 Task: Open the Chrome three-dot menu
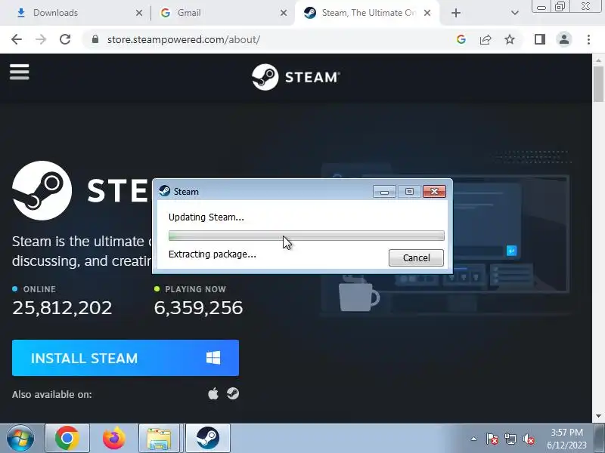pos(588,39)
